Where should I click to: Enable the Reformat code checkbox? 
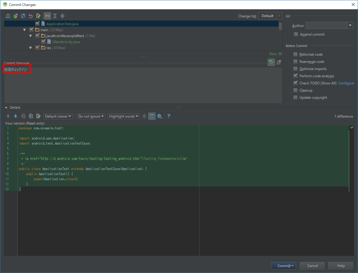(295, 54)
